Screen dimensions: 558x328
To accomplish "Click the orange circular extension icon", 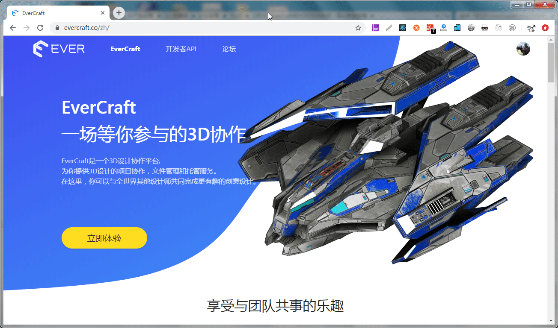I will point(416,28).
